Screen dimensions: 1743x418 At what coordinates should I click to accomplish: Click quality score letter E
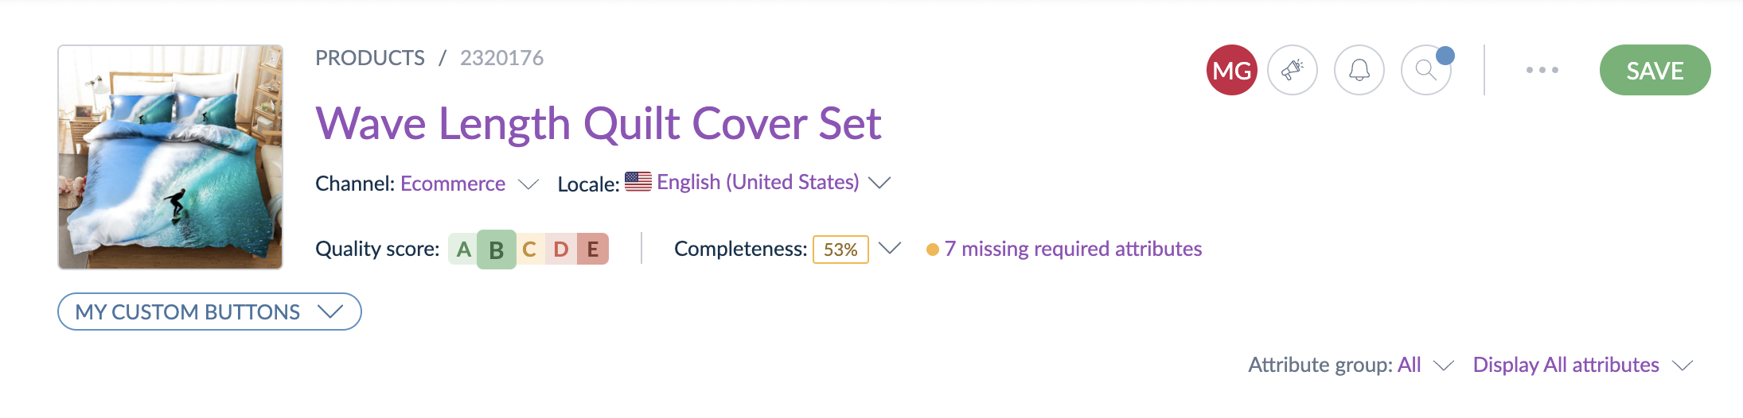point(593,250)
